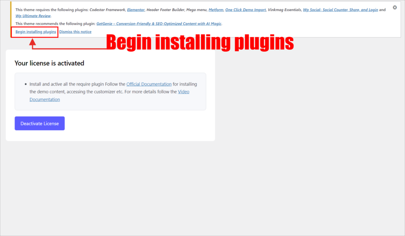Open the Metform plugin link
405x236 pixels.
coord(215,9)
